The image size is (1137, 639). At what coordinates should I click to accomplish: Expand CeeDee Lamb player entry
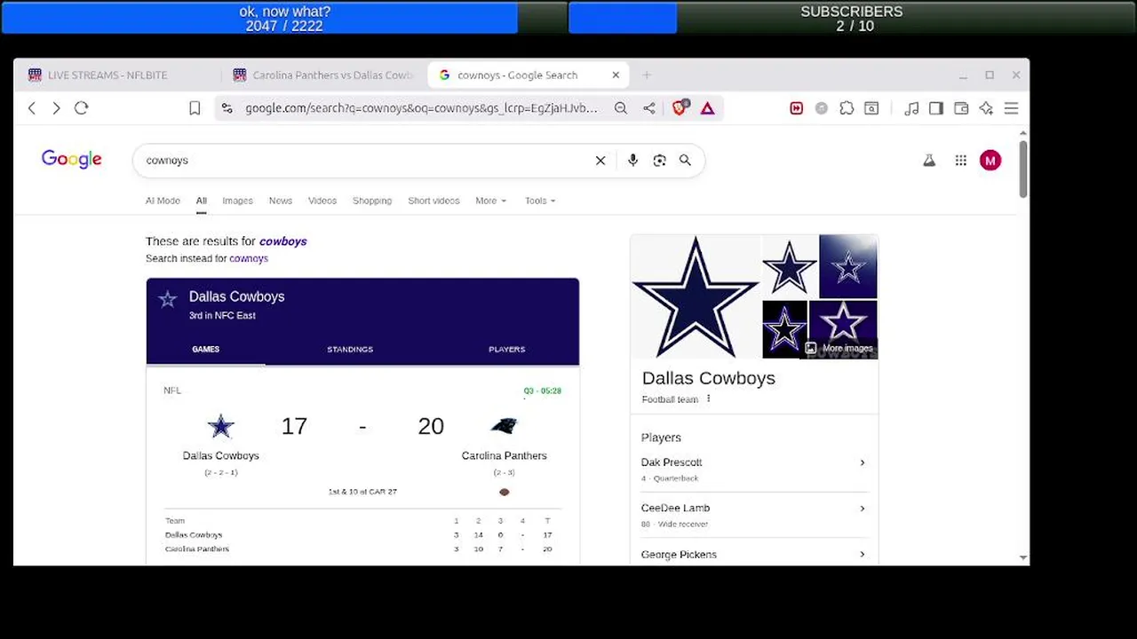[x=753, y=516]
